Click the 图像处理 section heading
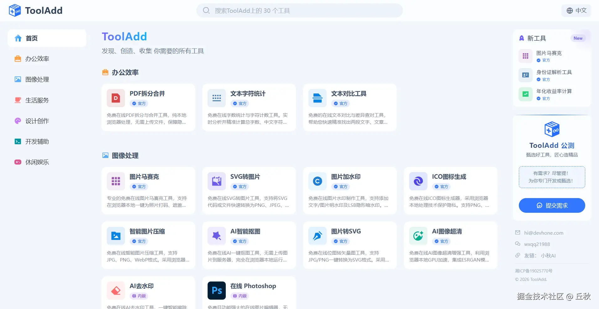This screenshot has width=599, height=309. tap(125, 156)
